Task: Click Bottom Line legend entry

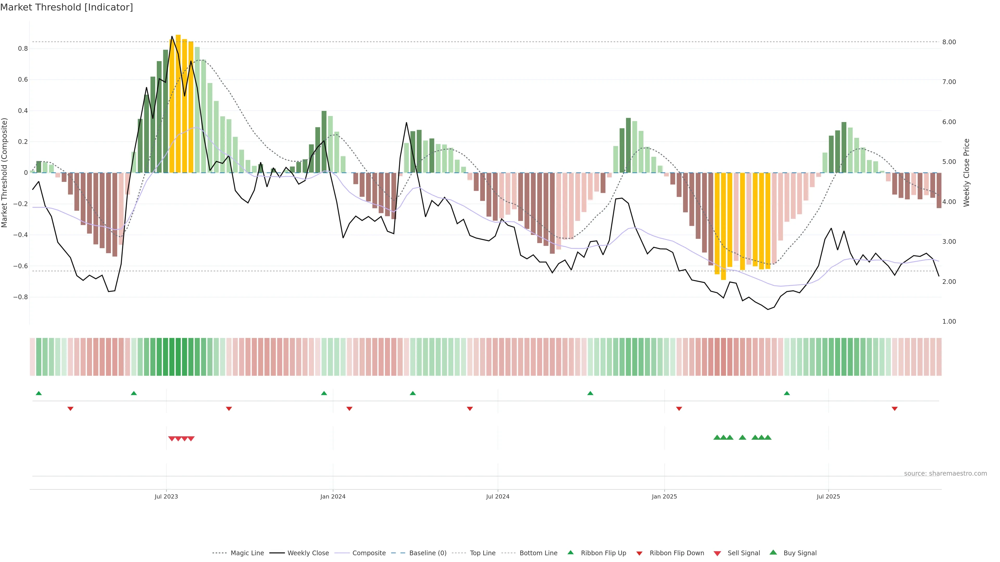Action: point(538,553)
